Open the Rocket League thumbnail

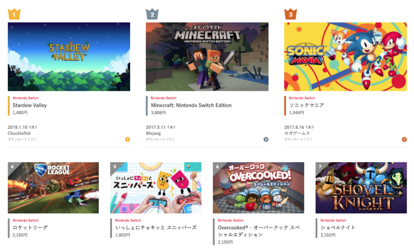53,188
